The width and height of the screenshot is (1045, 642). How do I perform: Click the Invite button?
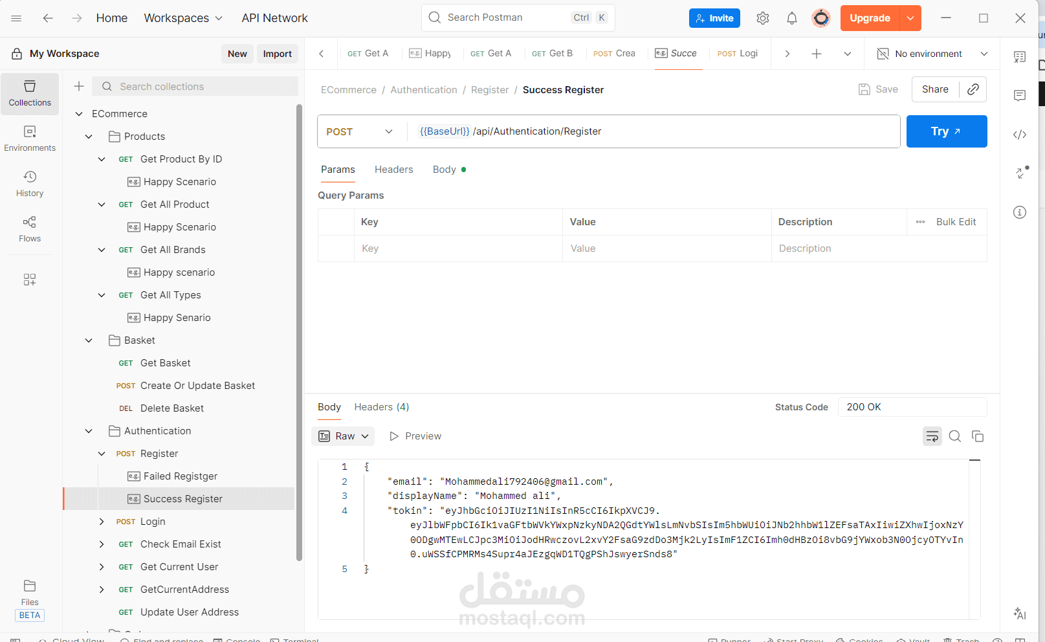[714, 18]
